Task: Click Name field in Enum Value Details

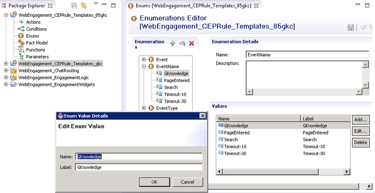Action: click(139, 156)
